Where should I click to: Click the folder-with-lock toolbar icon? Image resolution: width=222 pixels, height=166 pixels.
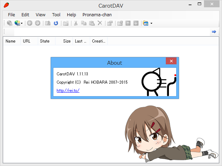coord(120,23)
